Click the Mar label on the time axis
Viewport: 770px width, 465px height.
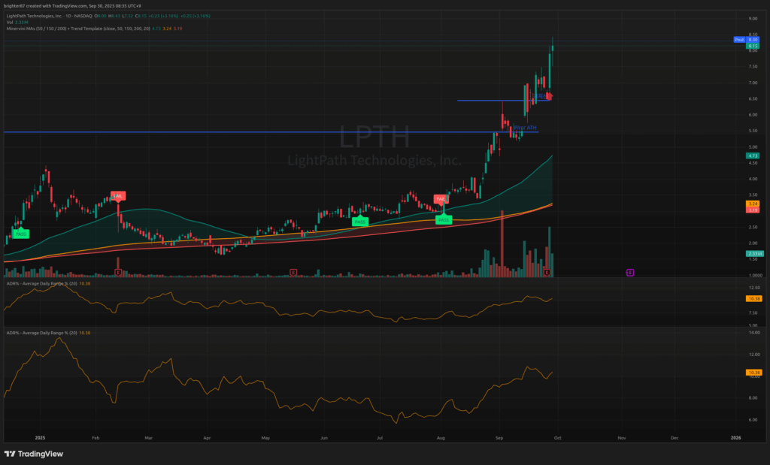pyautogui.click(x=149, y=437)
